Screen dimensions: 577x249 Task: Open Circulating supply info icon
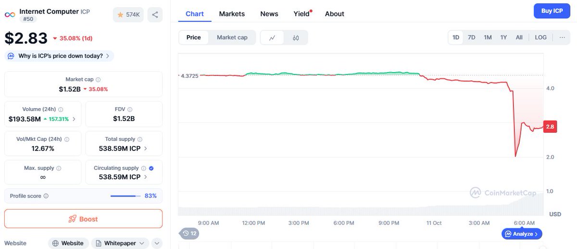click(143, 168)
